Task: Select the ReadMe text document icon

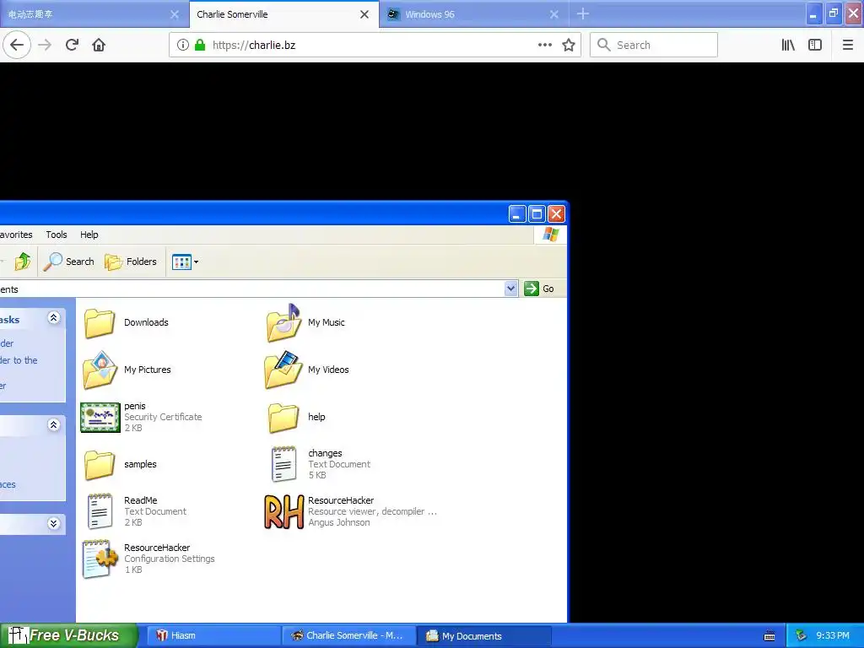Action: pyautogui.click(x=100, y=511)
